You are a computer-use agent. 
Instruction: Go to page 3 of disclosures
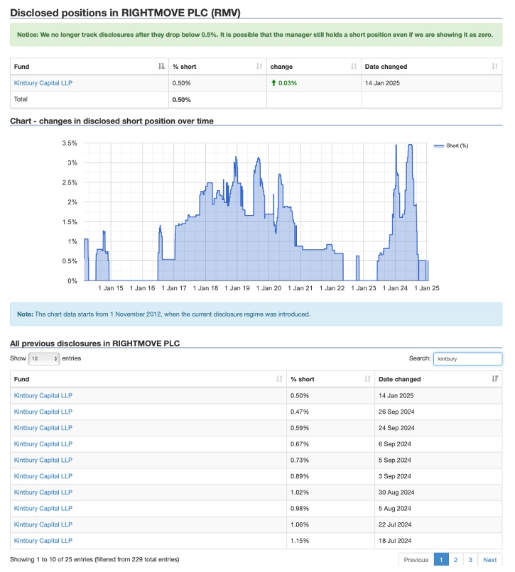(x=470, y=560)
